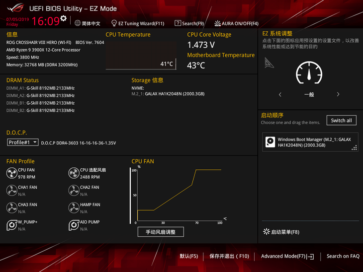Select the CHA2 FAN icon

click(74, 191)
